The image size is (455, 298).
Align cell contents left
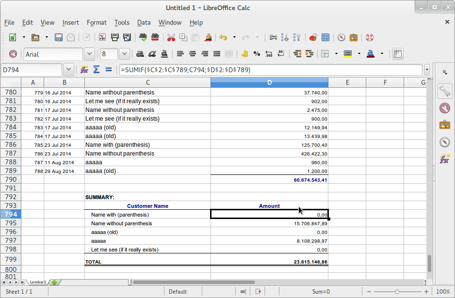[180, 54]
